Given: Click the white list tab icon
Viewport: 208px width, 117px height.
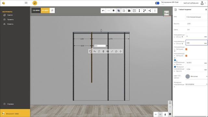Looking at the screenshot, I should pos(52,10).
